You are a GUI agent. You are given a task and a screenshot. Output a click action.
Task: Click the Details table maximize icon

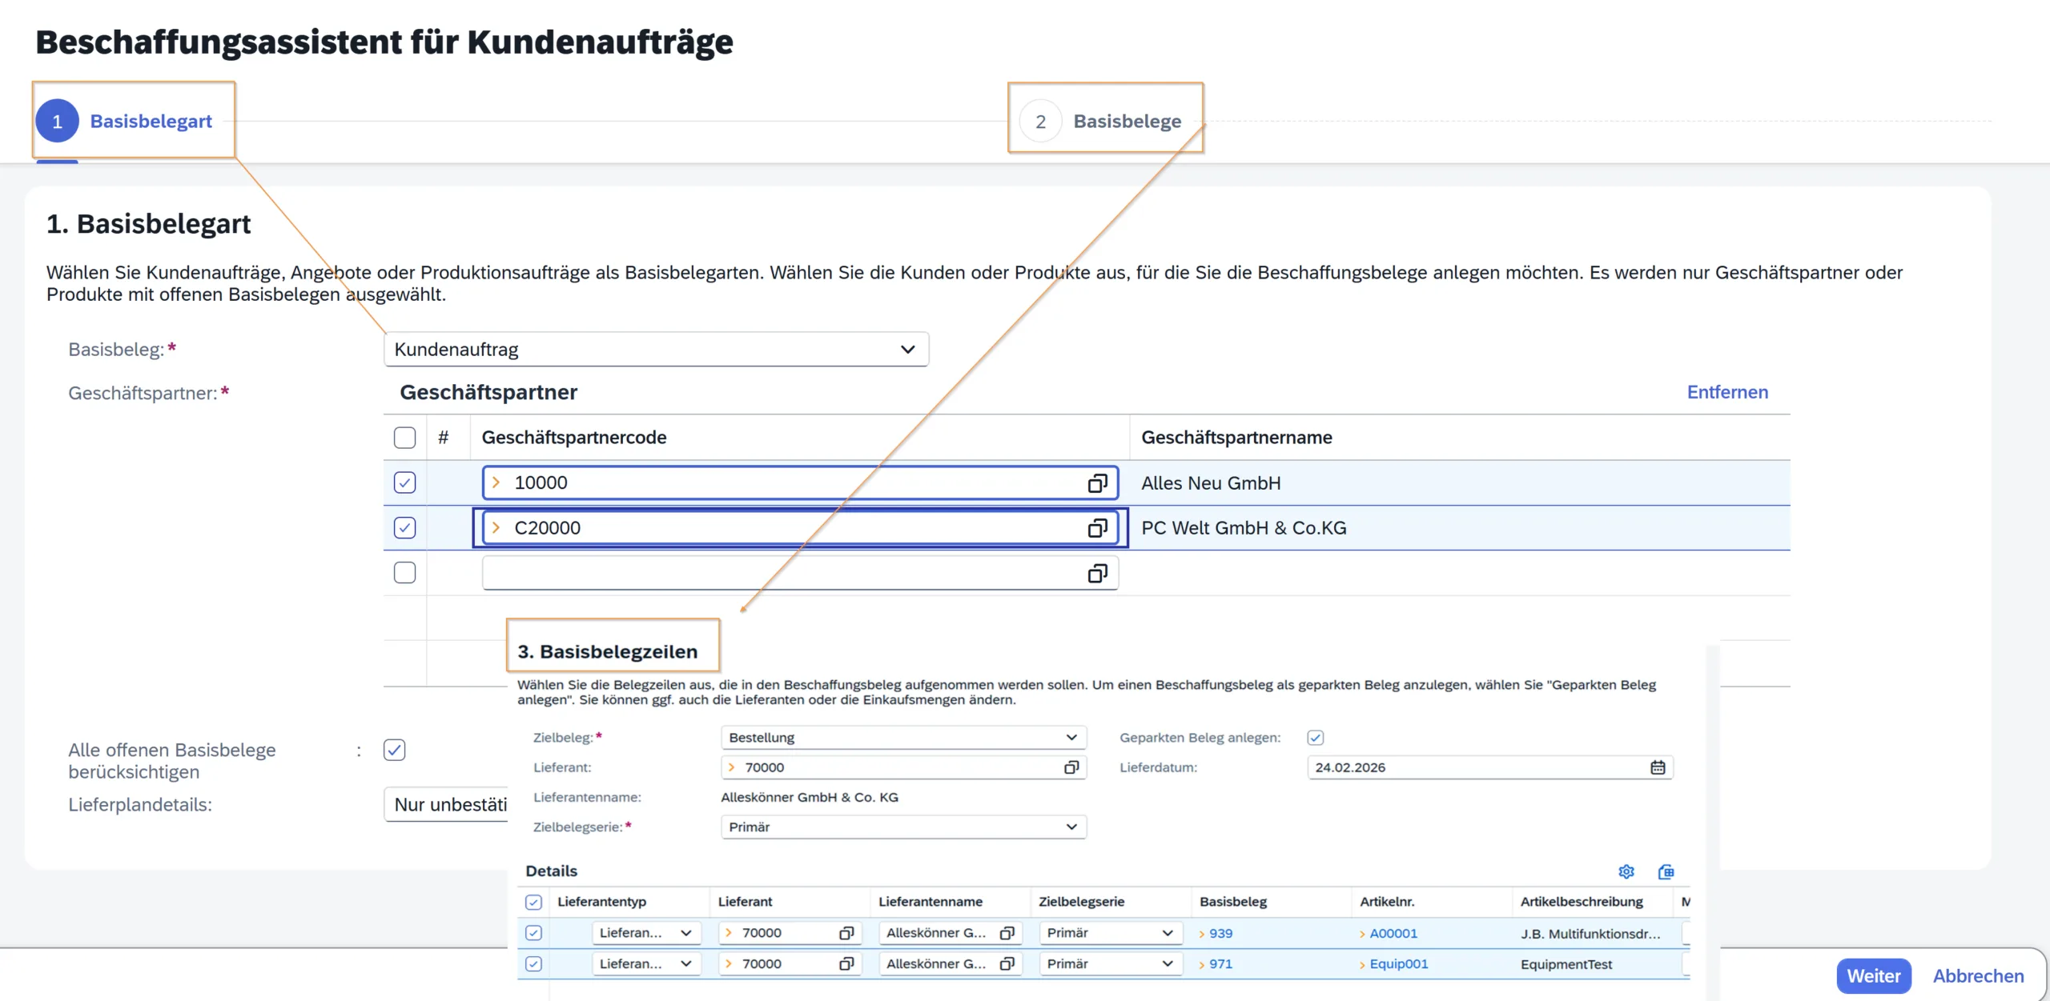[x=1666, y=871]
